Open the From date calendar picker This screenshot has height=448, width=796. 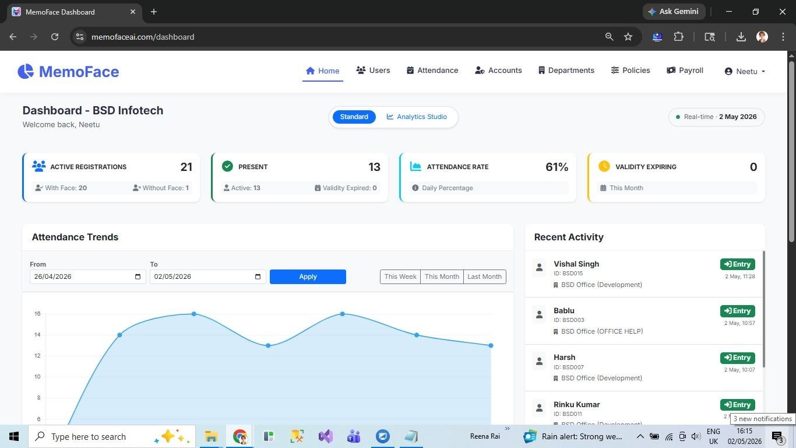[138, 276]
